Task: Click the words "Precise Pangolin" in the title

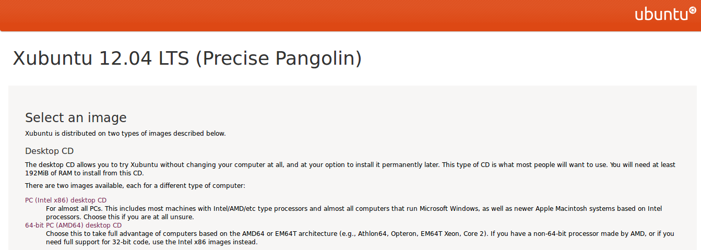Action: coord(279,58)
